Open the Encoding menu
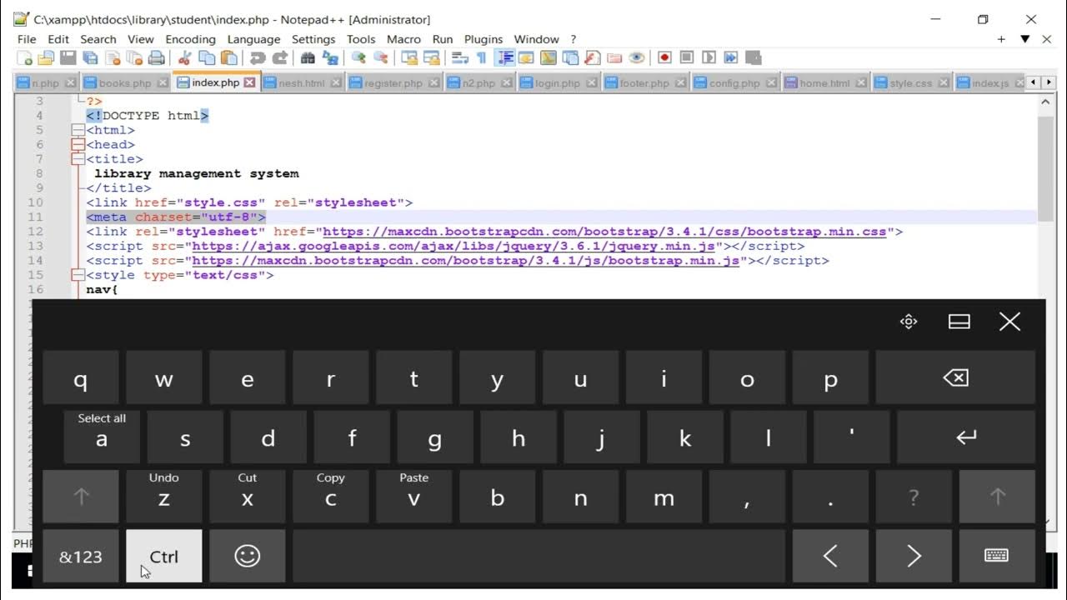Viewport: 1067px width, 600px height. [190, 39]
